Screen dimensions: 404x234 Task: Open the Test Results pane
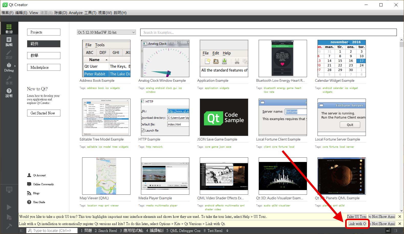click(213, 231)
